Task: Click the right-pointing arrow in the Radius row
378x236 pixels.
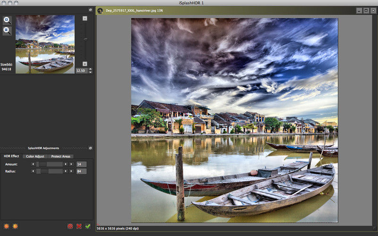Action: (71, 171)
